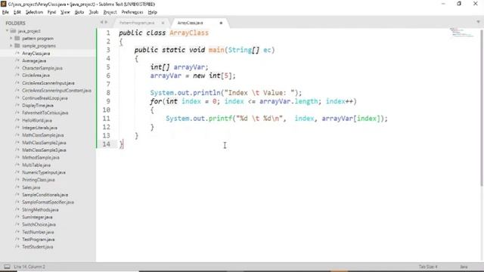The width and height of the screenshot is (484, 272).
Task: Click the sample_programs folder icon
Action: (17, 45)
